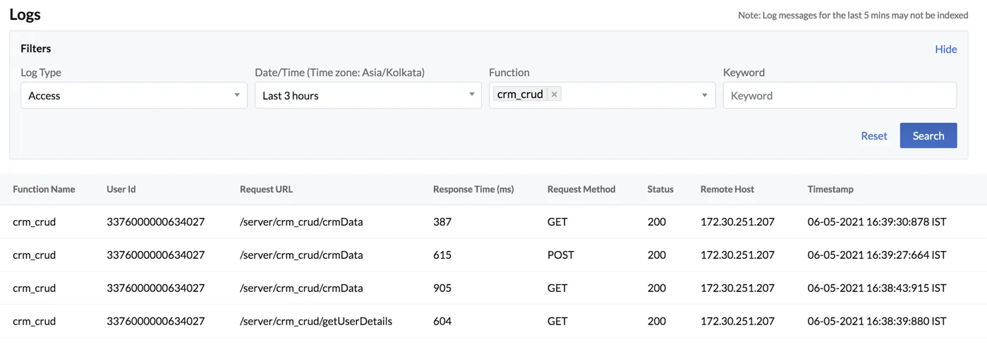The height and width of the screenshot is (347, 987).
Task: Click the Request URL column header
Action: [x=266, y=189]
